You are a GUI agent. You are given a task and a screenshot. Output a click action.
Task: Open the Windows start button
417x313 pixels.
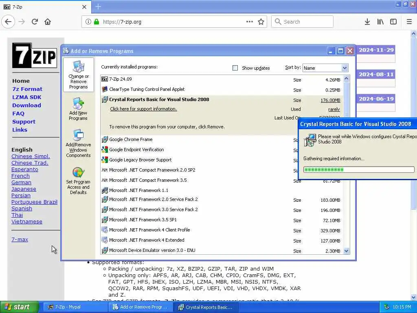tap(20, 307)
